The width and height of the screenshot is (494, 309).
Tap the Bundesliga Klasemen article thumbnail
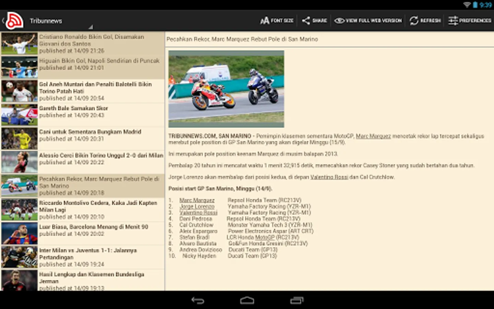(x=19, y=280)
